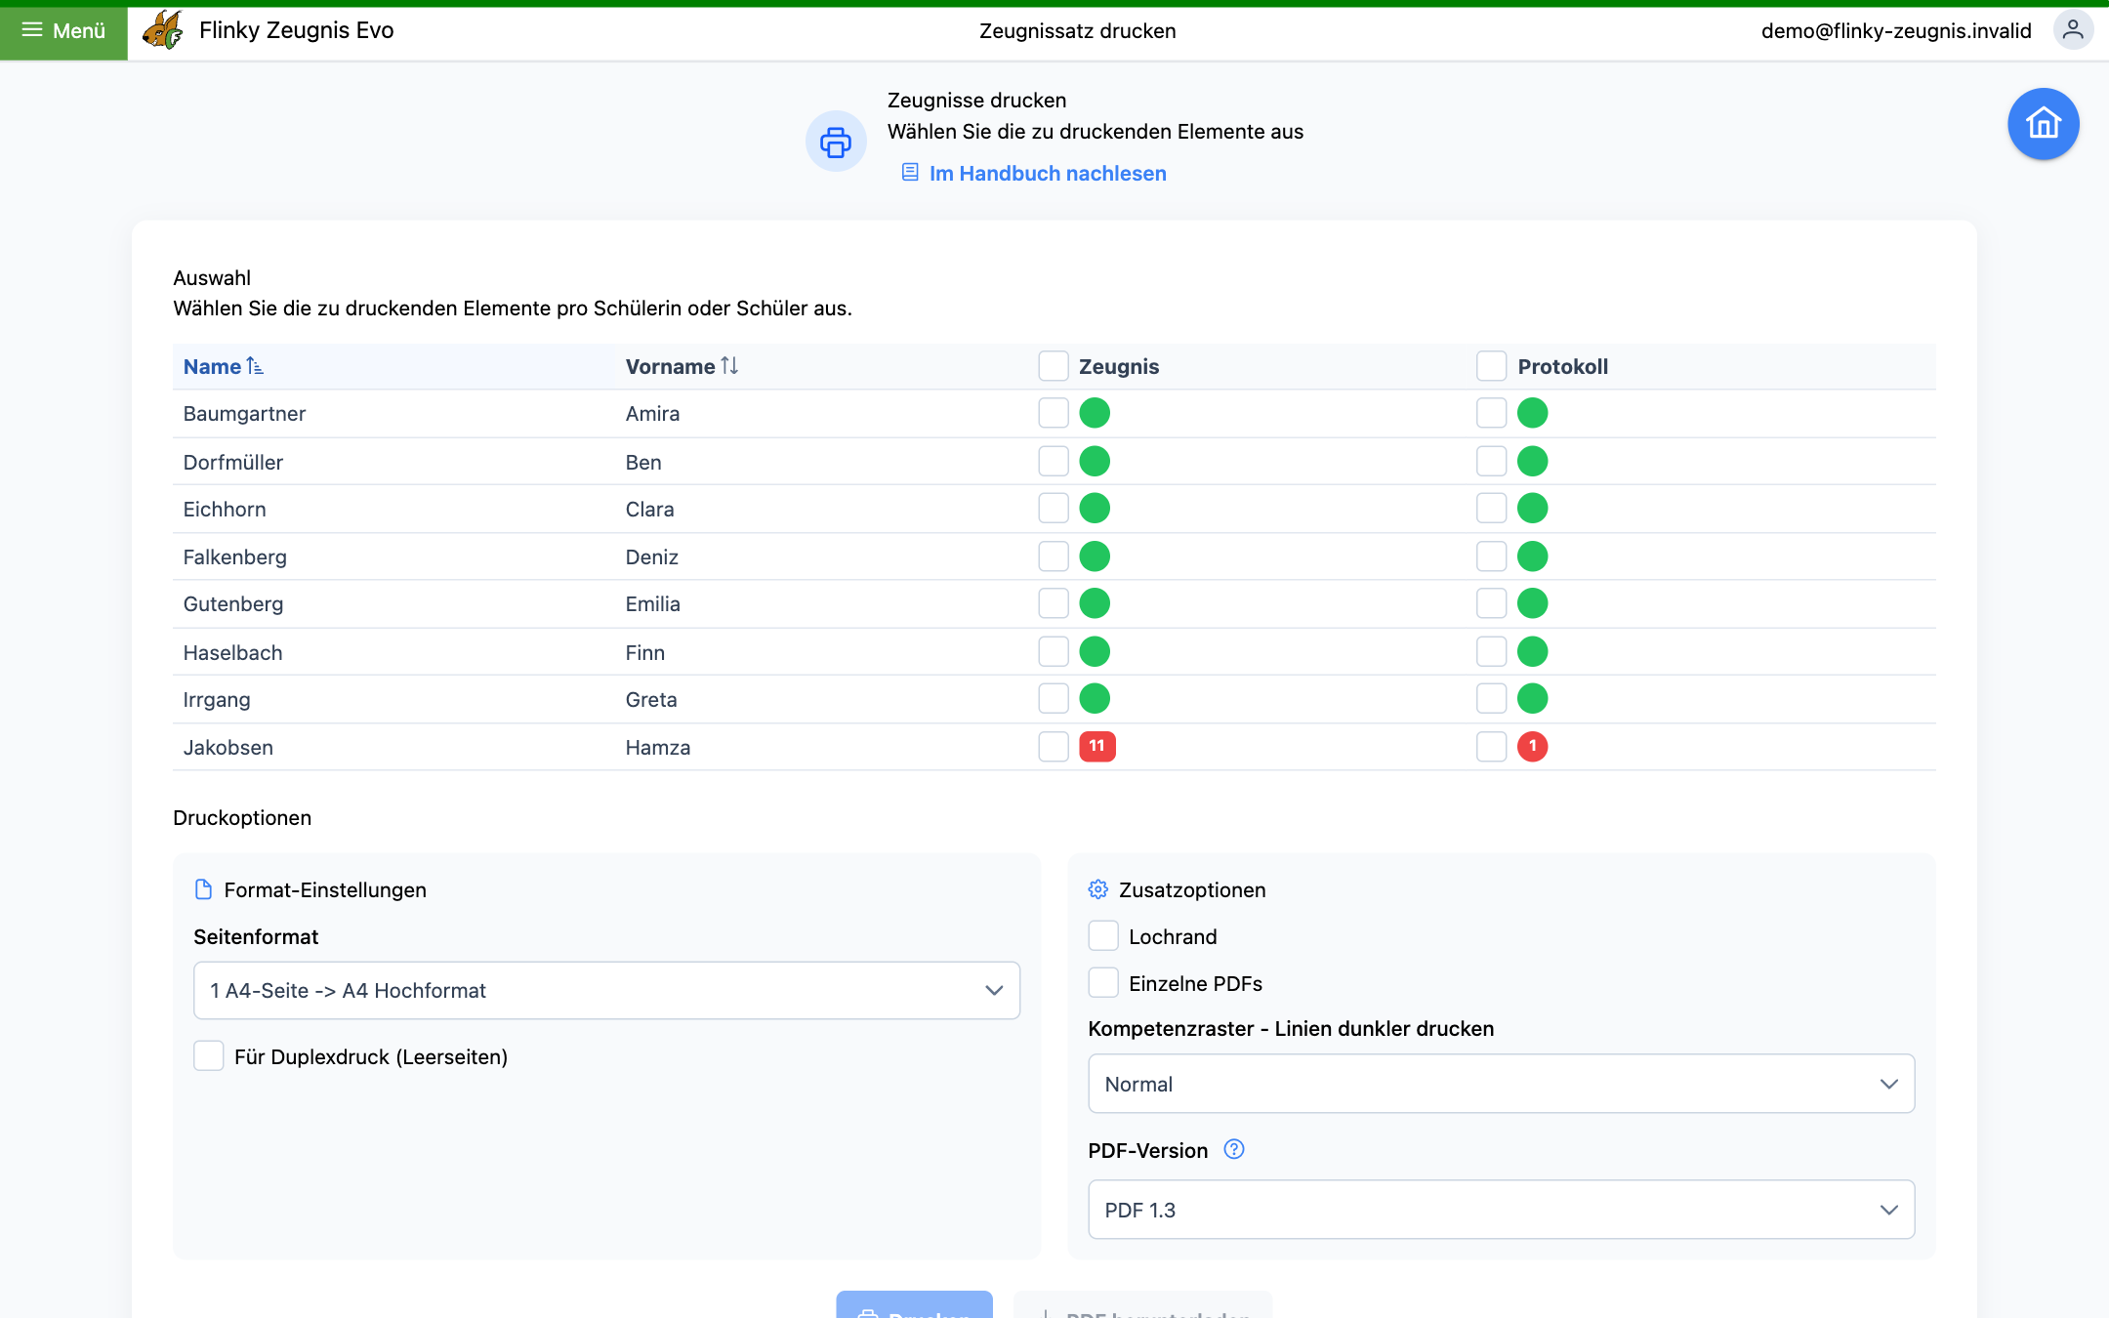Click red 1 badge for Jakobsen Protokoll
Viewport: 2109px width, 1318px height.
(x=1533, y=746)
